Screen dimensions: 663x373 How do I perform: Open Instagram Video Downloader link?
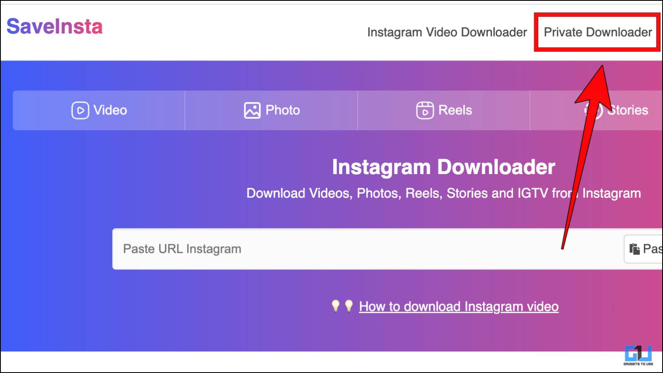(x=447, y=32)
